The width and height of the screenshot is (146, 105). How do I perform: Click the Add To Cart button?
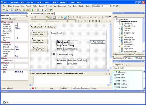[98, 42]
